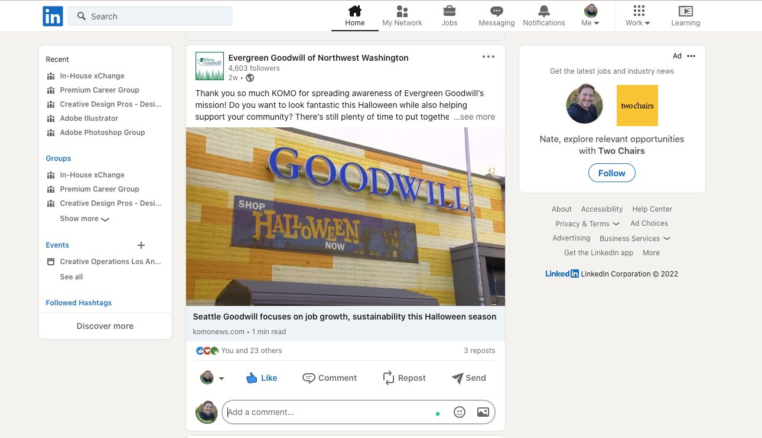Open Evergreen Goodwill company logo
762x438 pixels.
(210, 66)
